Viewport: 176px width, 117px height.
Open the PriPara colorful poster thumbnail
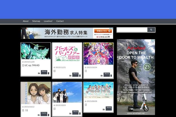click(98, 54)
